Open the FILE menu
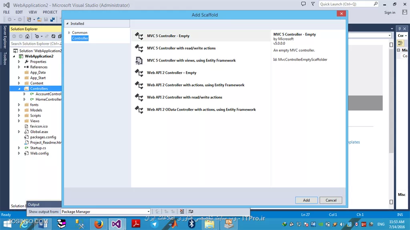 (6, 12)
